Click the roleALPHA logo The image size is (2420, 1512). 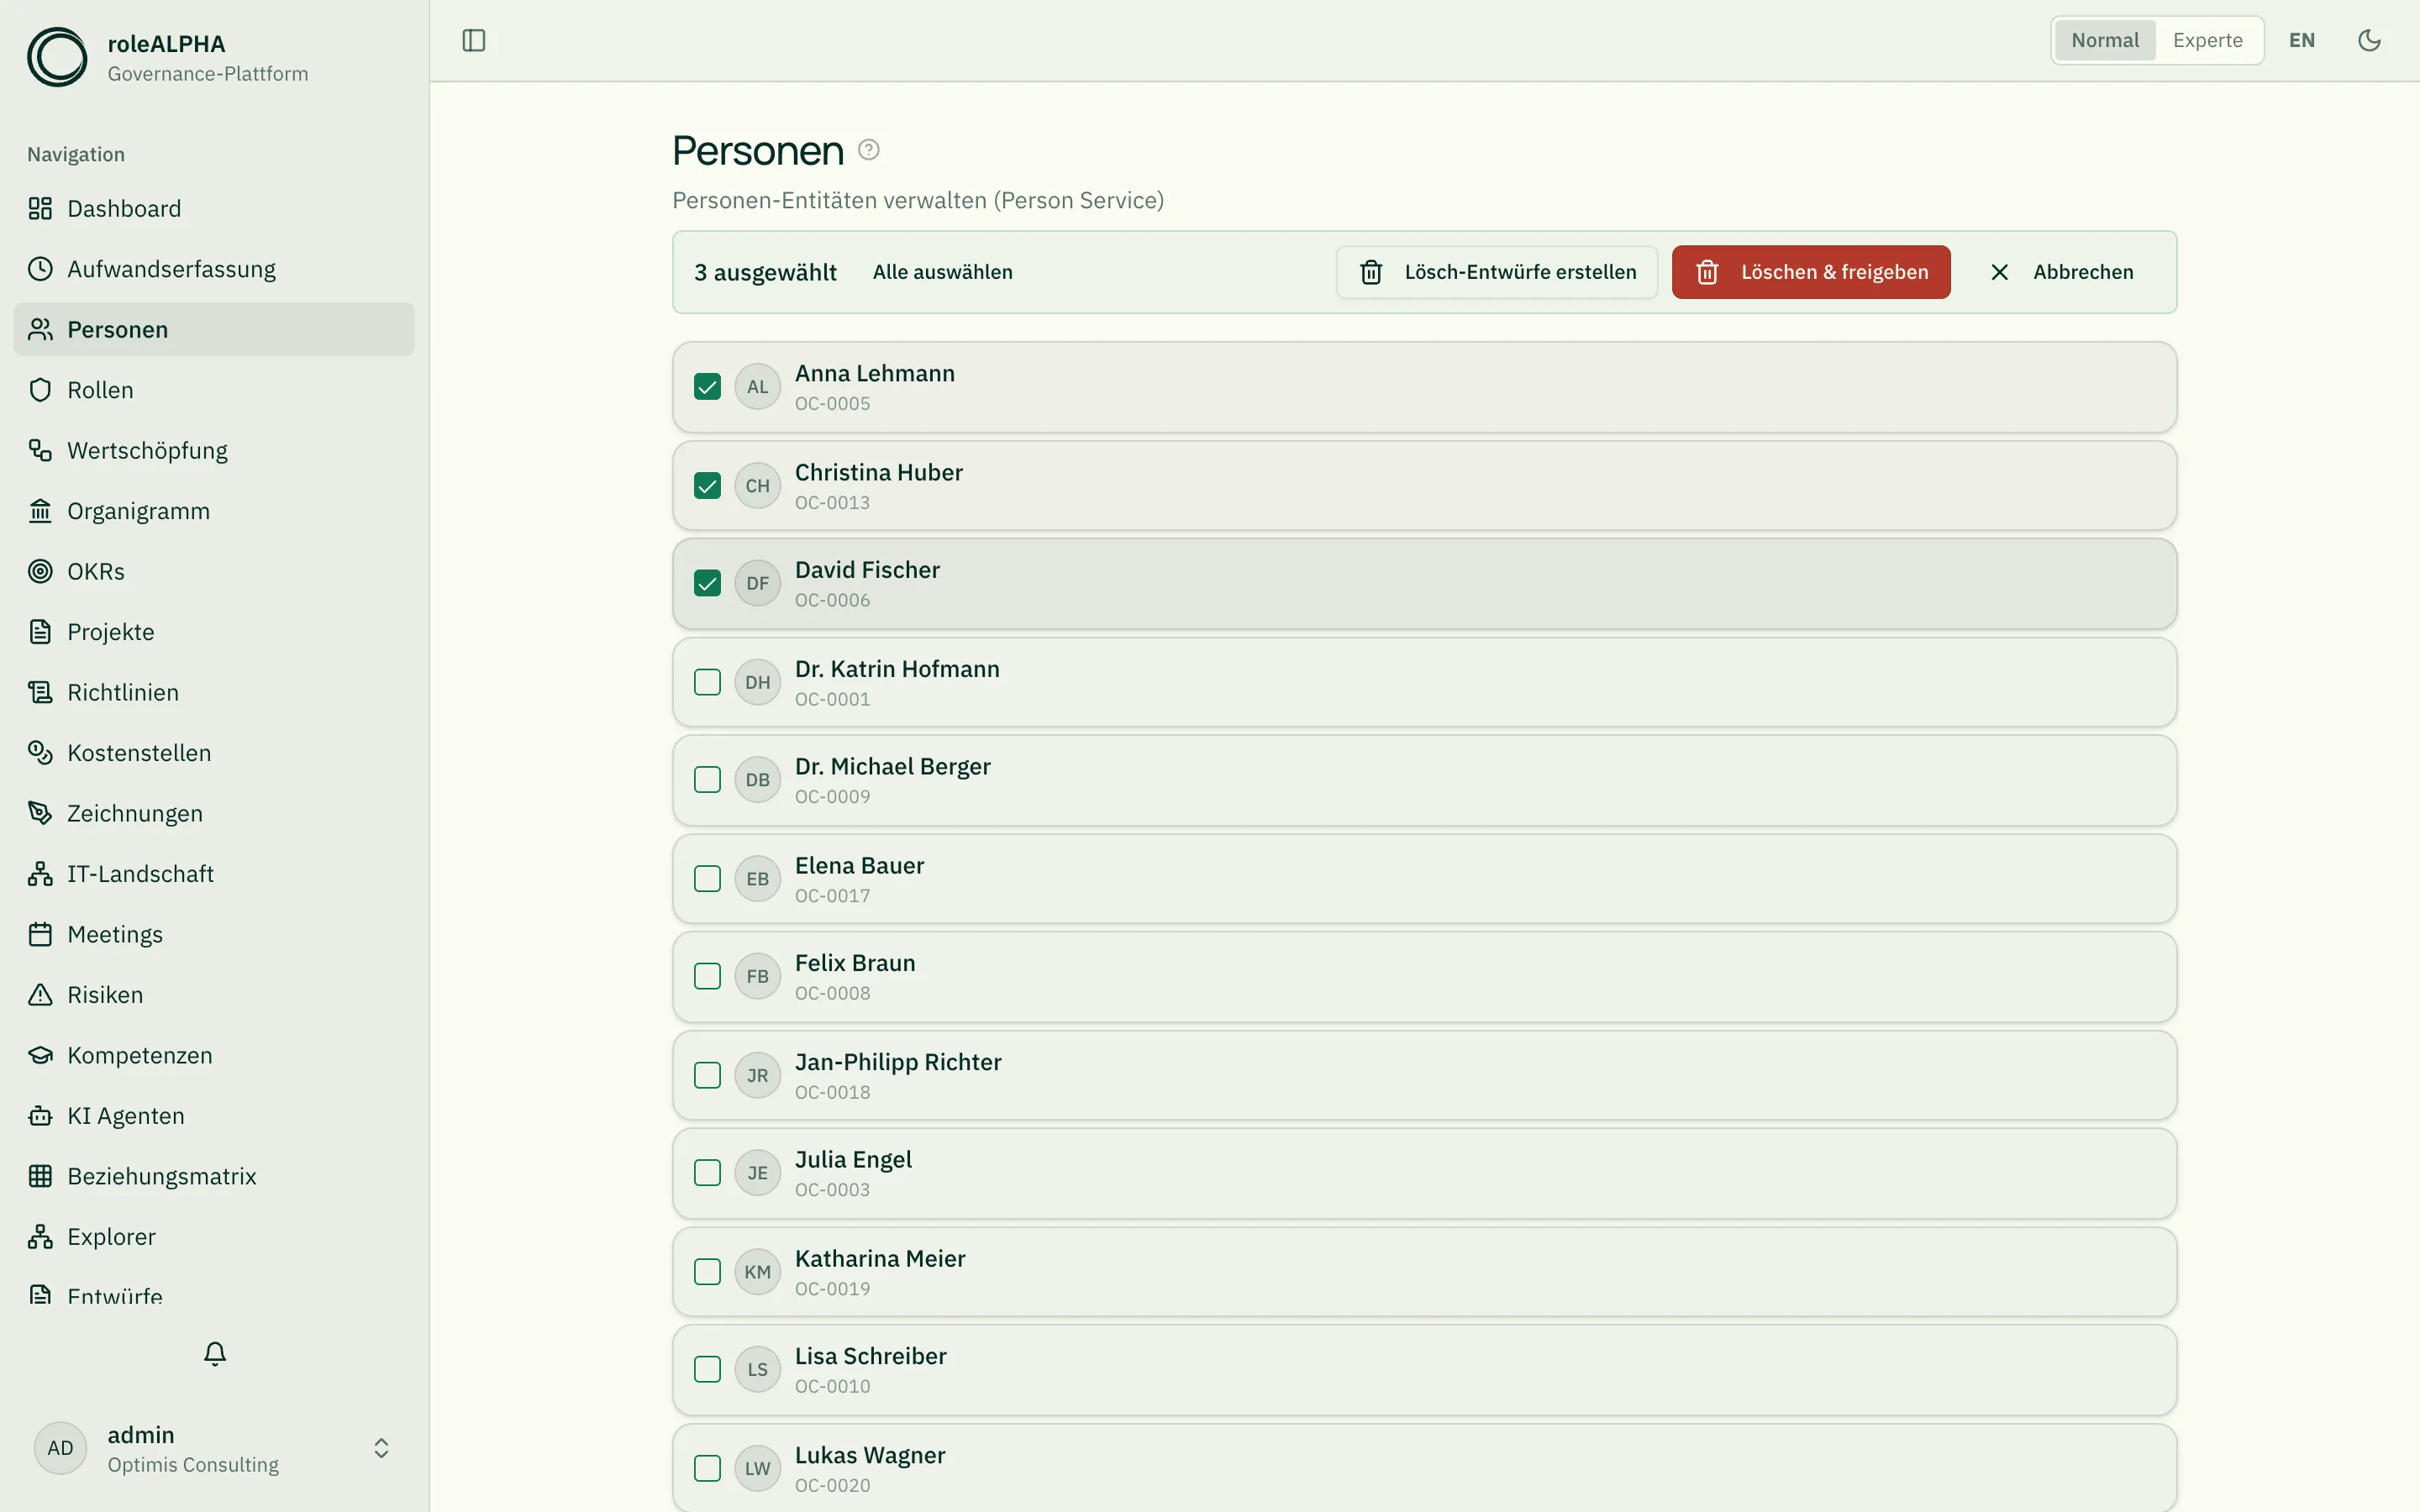pyautogui.click(x=57, y=57)
